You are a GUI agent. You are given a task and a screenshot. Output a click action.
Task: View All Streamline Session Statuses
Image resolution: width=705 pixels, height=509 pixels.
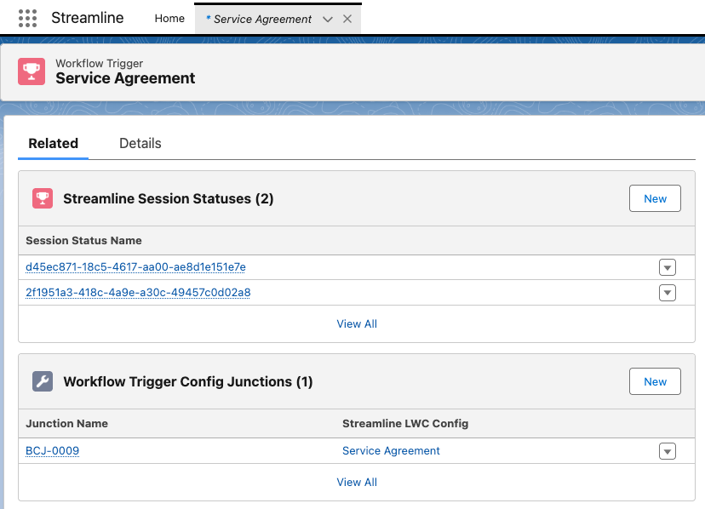click(x=357, y=323)
